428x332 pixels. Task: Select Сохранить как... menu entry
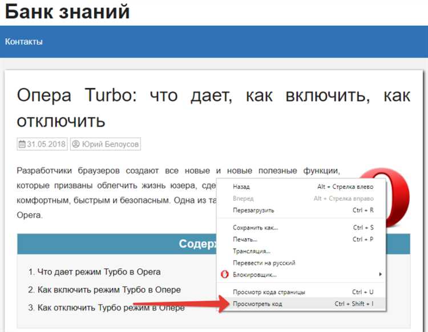[301, 227]
